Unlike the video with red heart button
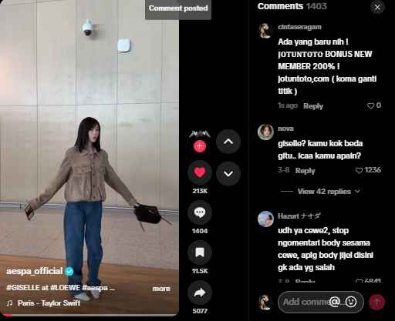This screenshot has width=395, height=321. point(200,172)
